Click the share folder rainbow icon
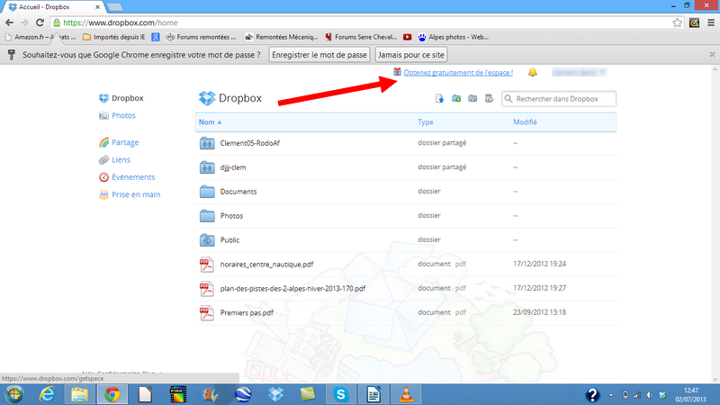The height and width of the screenshot is (405, 720). pos(472,98)
